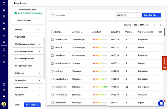The width and height of the screenshot is (167, 109).
Task: Open the contact badge icon in sidebar
Action: [x=4, y=29]
